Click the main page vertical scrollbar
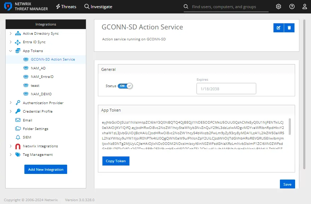 click(x=304, y=94)
